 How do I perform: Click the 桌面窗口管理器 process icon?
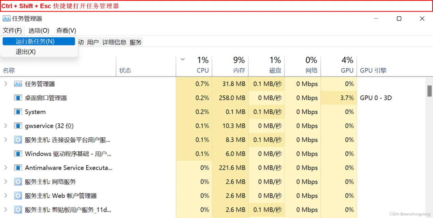coord(18,98)
